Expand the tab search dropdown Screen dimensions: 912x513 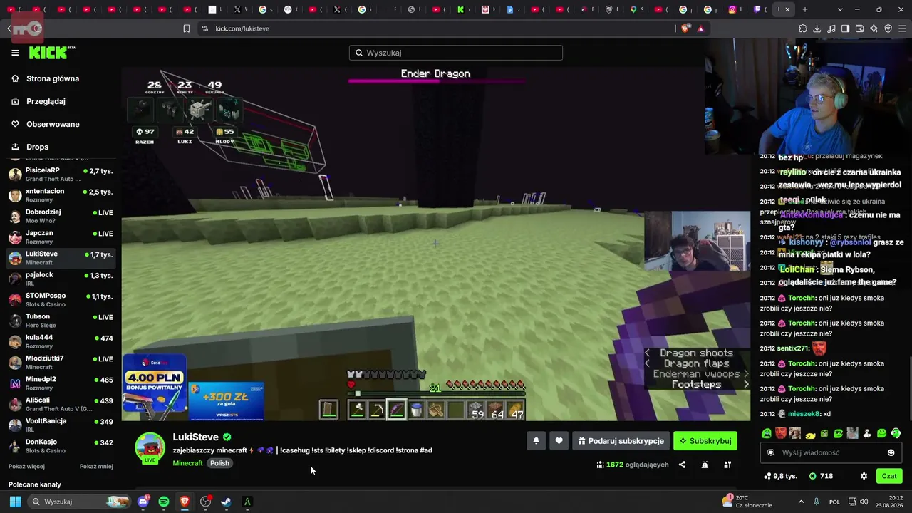tap(840, 10)
